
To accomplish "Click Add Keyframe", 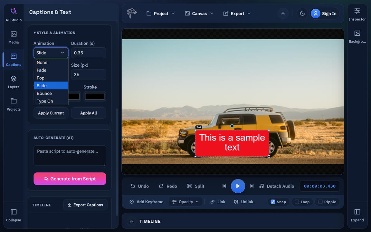I will pos(146,202).
